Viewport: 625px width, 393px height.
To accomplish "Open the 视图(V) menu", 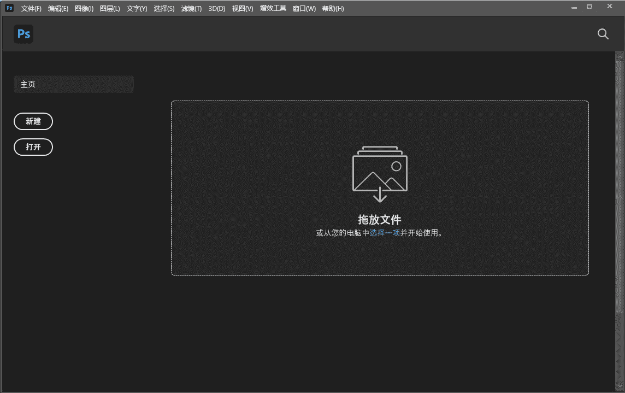I will 243,9.
